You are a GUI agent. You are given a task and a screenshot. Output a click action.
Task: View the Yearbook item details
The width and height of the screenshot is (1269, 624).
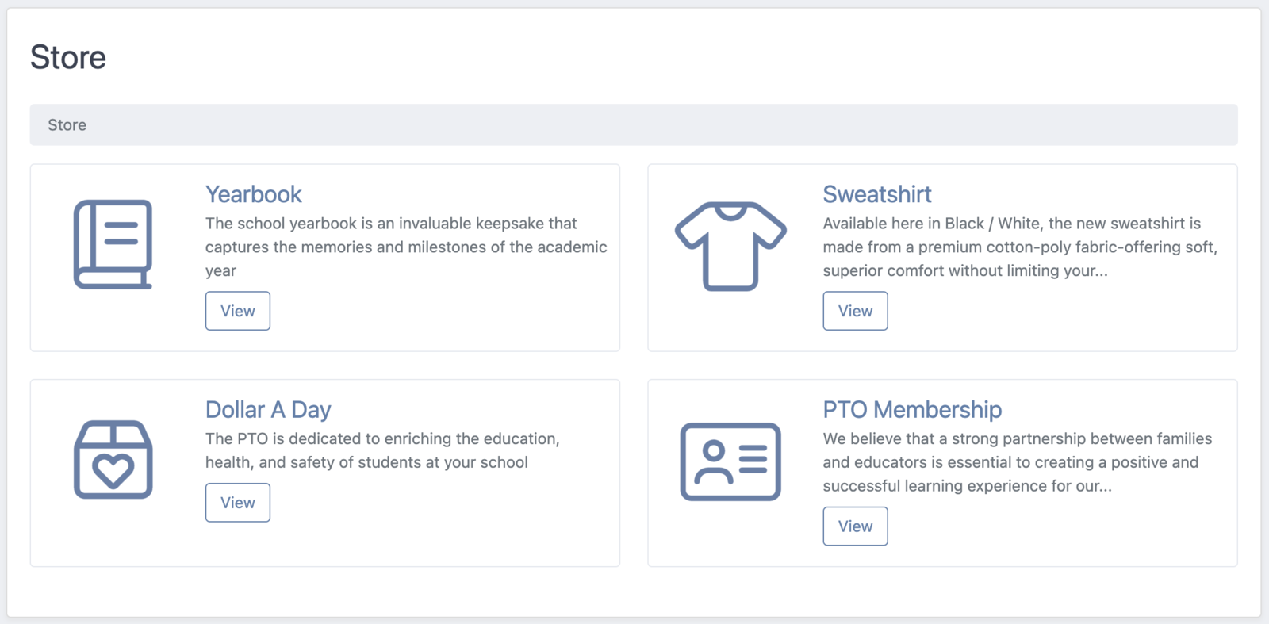coord(238,311)
